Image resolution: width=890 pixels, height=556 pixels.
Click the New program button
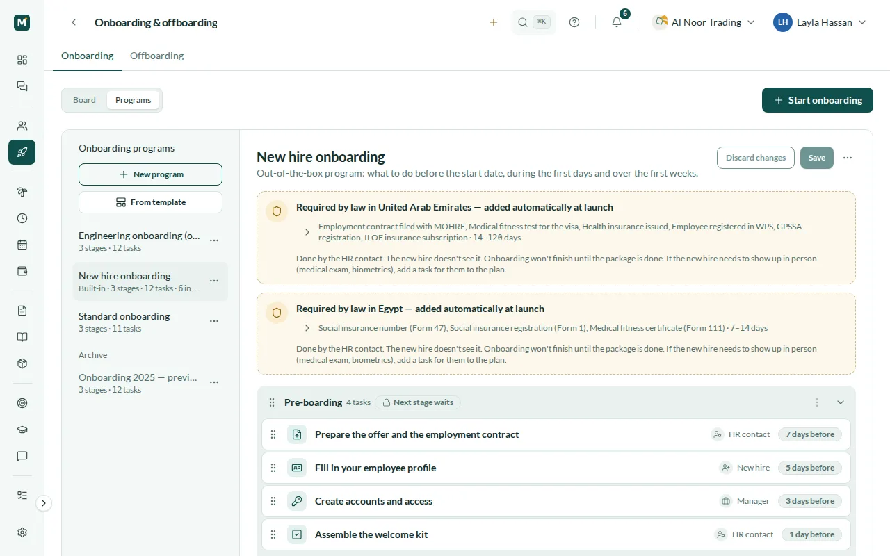point(150,174)
